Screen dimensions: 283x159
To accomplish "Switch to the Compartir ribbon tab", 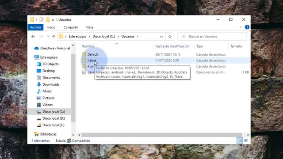I will pyautogui.click(x=71, y=27).
